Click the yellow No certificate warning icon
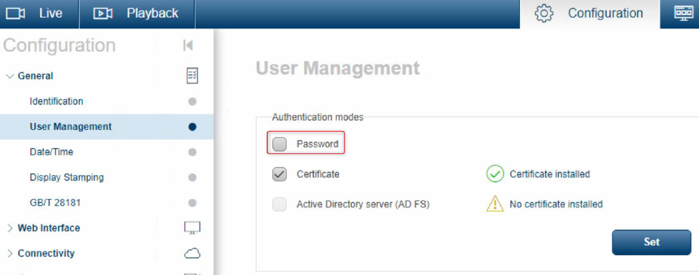Image resolution: width=699 pixels, height=275 pixels. click(x=495, y=204)
